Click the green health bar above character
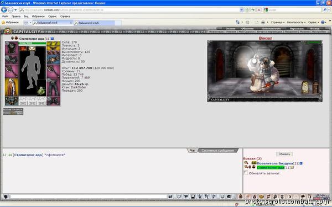 (x=32, y=44)
